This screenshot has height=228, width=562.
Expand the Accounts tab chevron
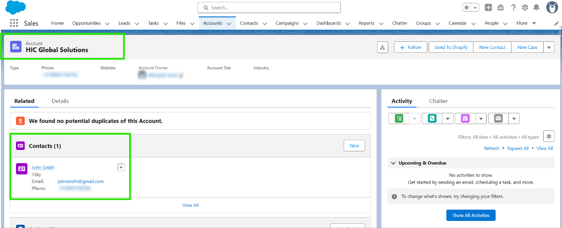[x=229, y=23]
